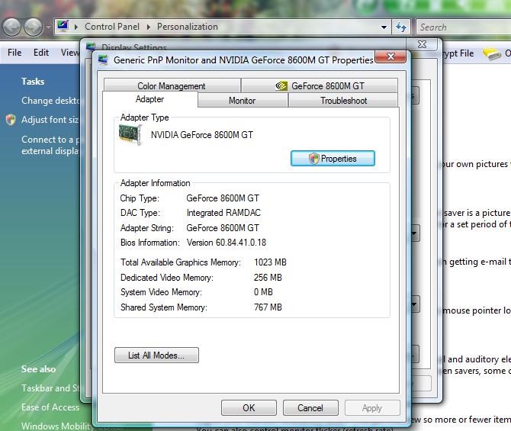Viewport: 511px width, 431px height.
Task: Click the 767 MB shared memory value
Action: pos(268,307)
